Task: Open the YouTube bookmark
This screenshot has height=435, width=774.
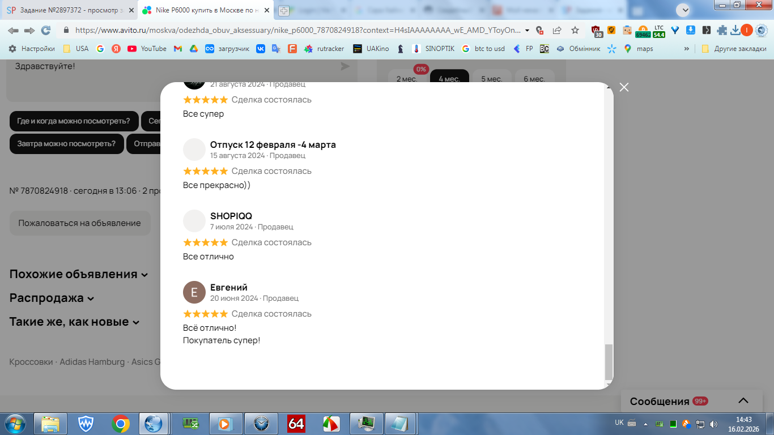Action: 147,49
